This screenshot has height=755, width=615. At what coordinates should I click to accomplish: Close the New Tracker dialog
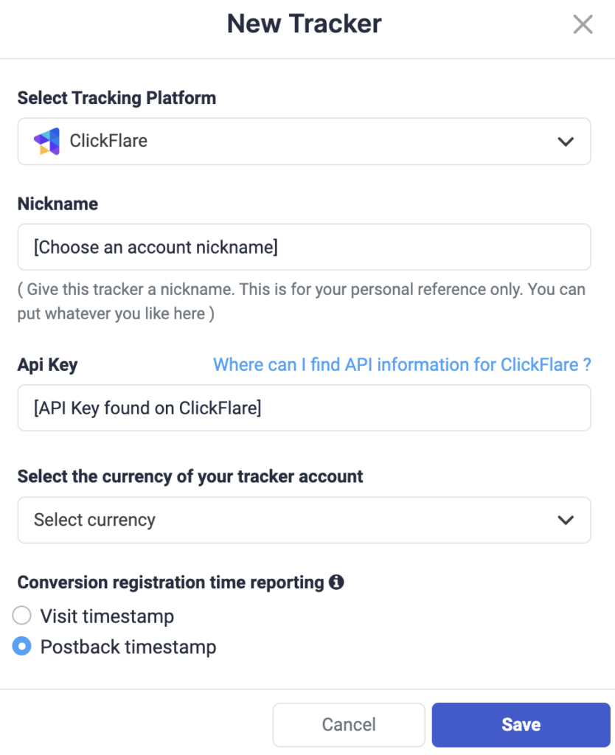point(583,25)
